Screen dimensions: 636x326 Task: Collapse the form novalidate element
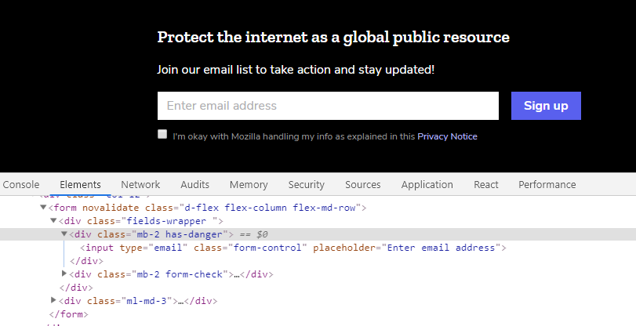(43, 207)
